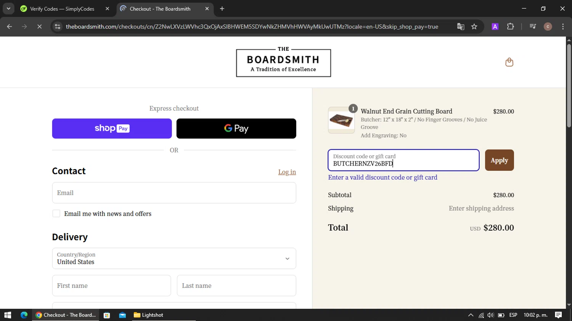Open clock showing 10:02 p. m.
This screenshot has height=321, width=572.
point(535,315)
